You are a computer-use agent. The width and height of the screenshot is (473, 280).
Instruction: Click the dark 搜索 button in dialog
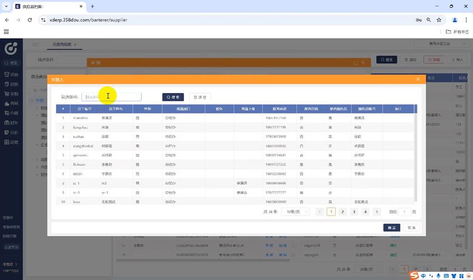coord(173,97)
